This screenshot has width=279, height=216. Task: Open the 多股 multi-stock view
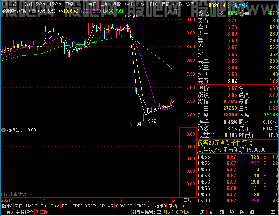116,4
